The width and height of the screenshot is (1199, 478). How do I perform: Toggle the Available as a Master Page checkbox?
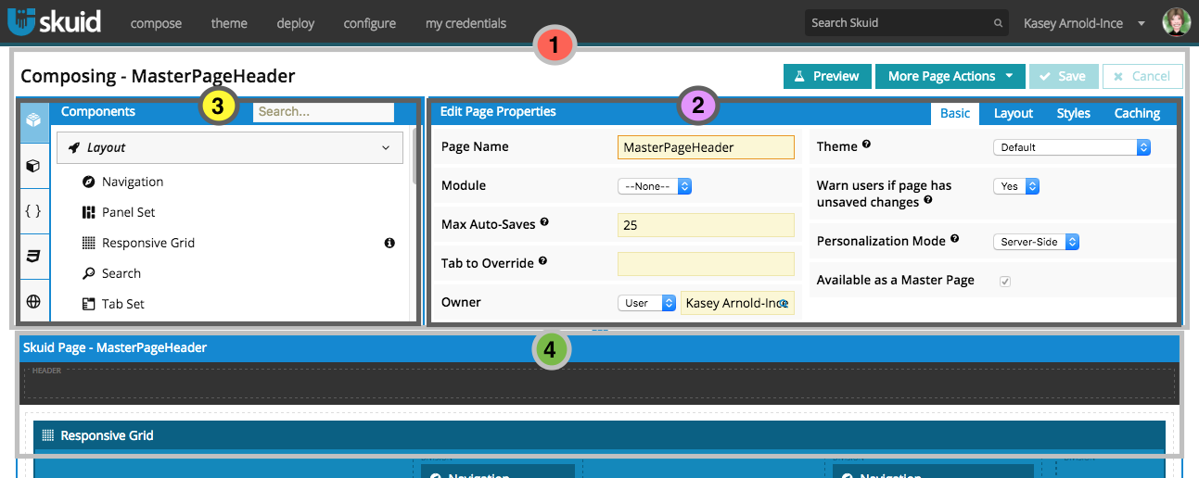coord(1004,281)
